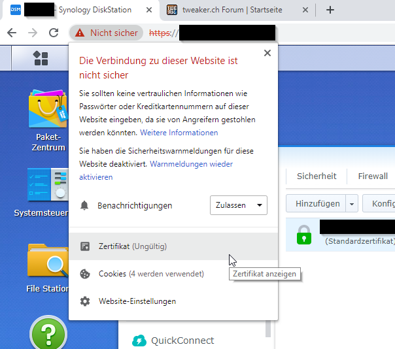Click the green padlock certificate icon

304,234
